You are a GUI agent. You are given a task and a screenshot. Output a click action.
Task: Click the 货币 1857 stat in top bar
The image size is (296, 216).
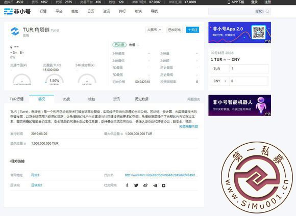click(39, 2)
